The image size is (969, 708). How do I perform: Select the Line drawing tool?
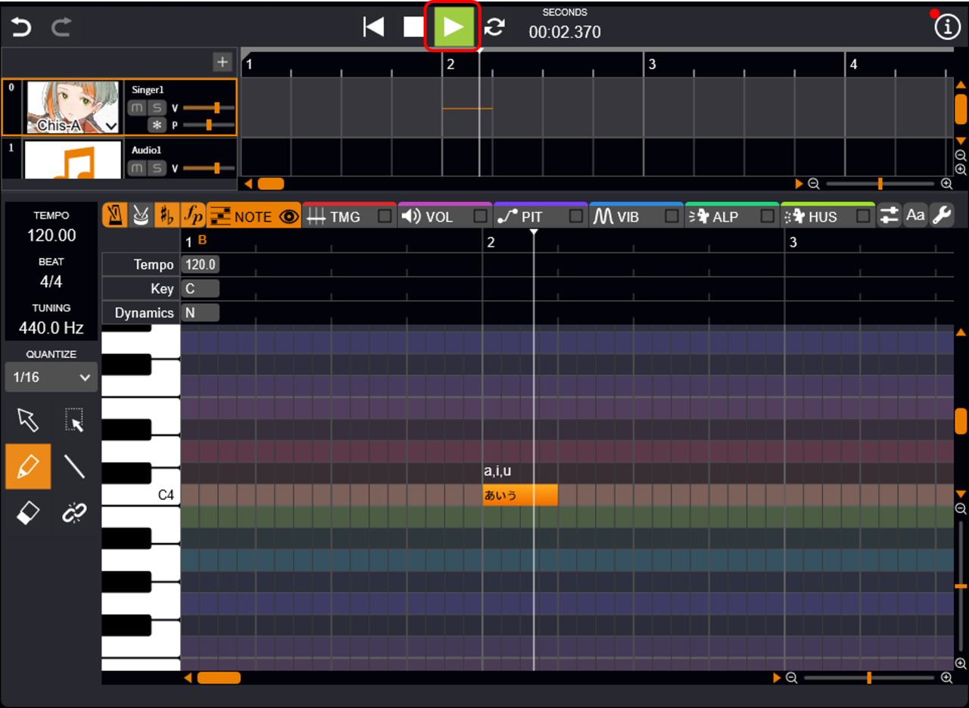(x=74, y=467)
